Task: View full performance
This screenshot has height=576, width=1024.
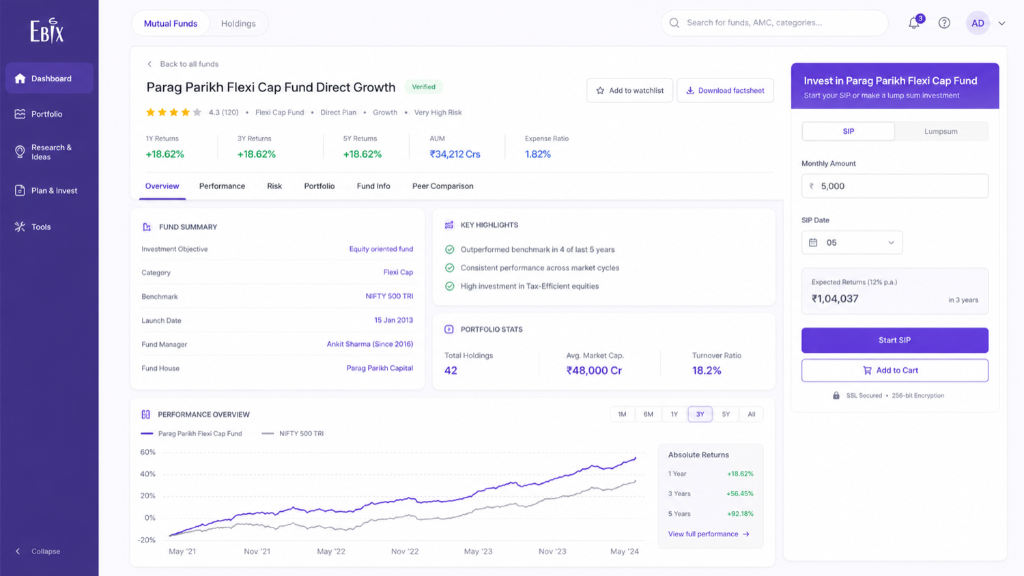Action: (709, 534)
